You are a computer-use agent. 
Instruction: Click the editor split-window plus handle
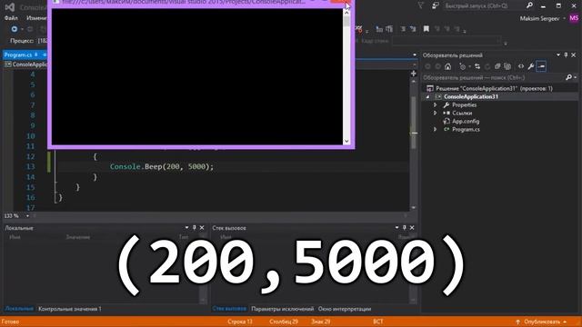tap(414, 74)
